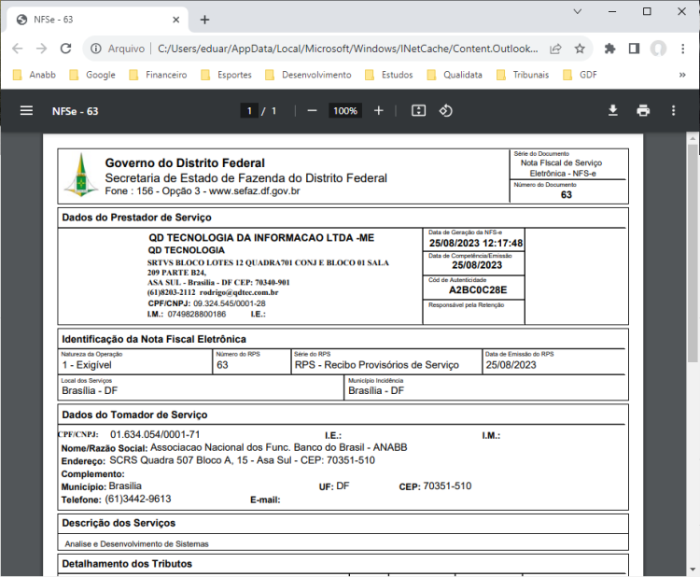
Task: Click the 'Governo do Distrito Federal' heading
Action: pos(185,163)
